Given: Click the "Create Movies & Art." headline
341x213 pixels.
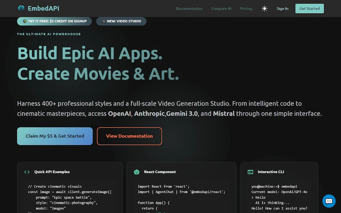Looking at the screenshot, I should point(98,74).
